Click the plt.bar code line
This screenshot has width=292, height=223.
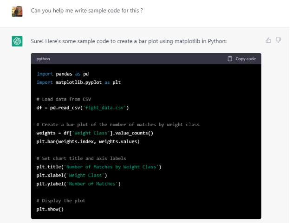88,141
